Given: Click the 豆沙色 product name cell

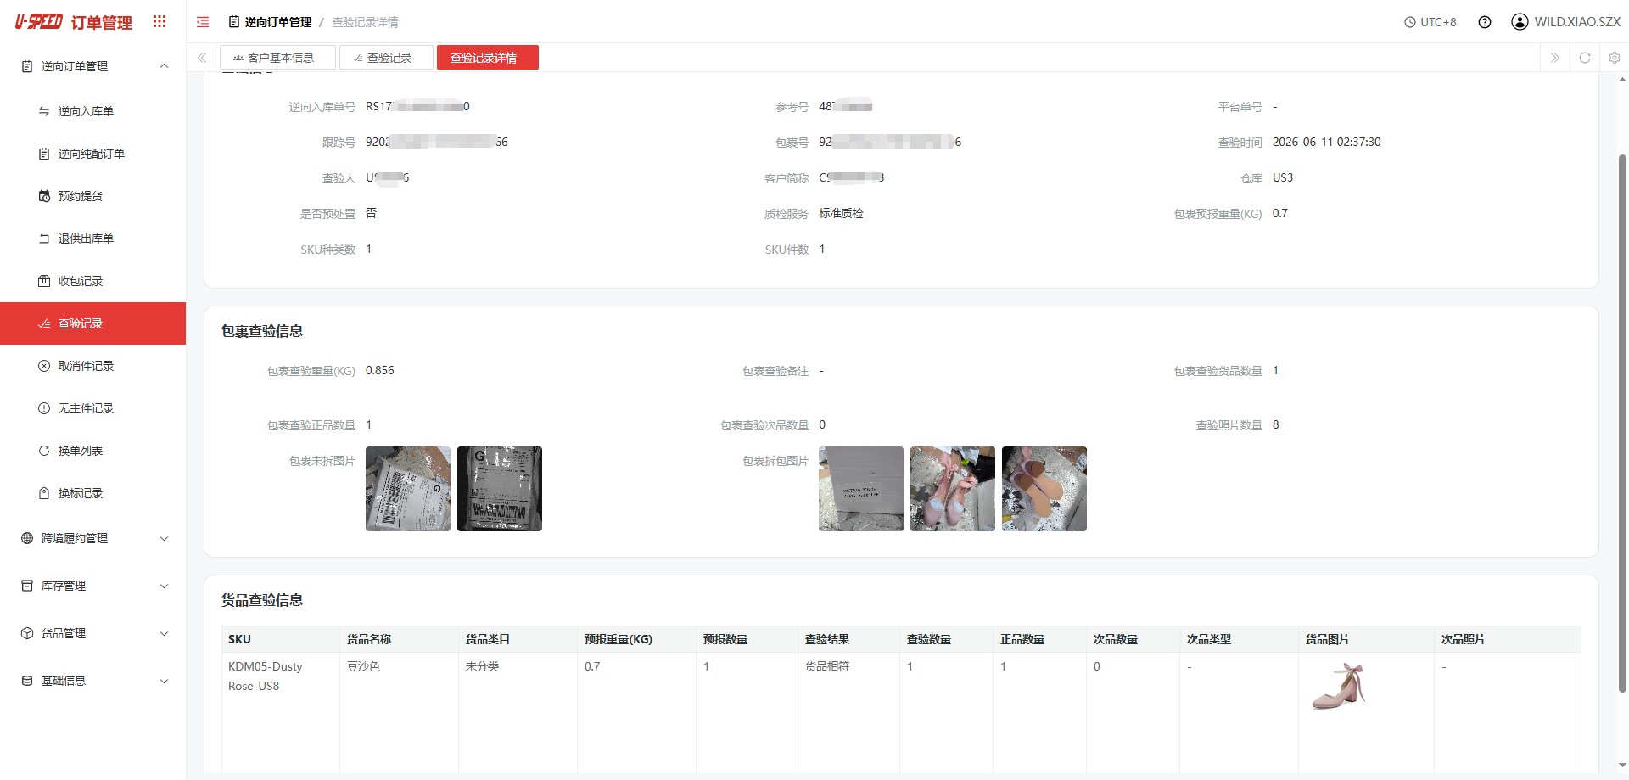Looking at the screenshot, I should tap(363, 666).
